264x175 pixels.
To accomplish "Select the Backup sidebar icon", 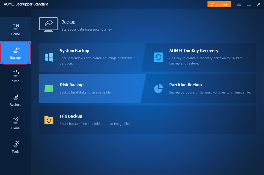I will tap(16, 50).
